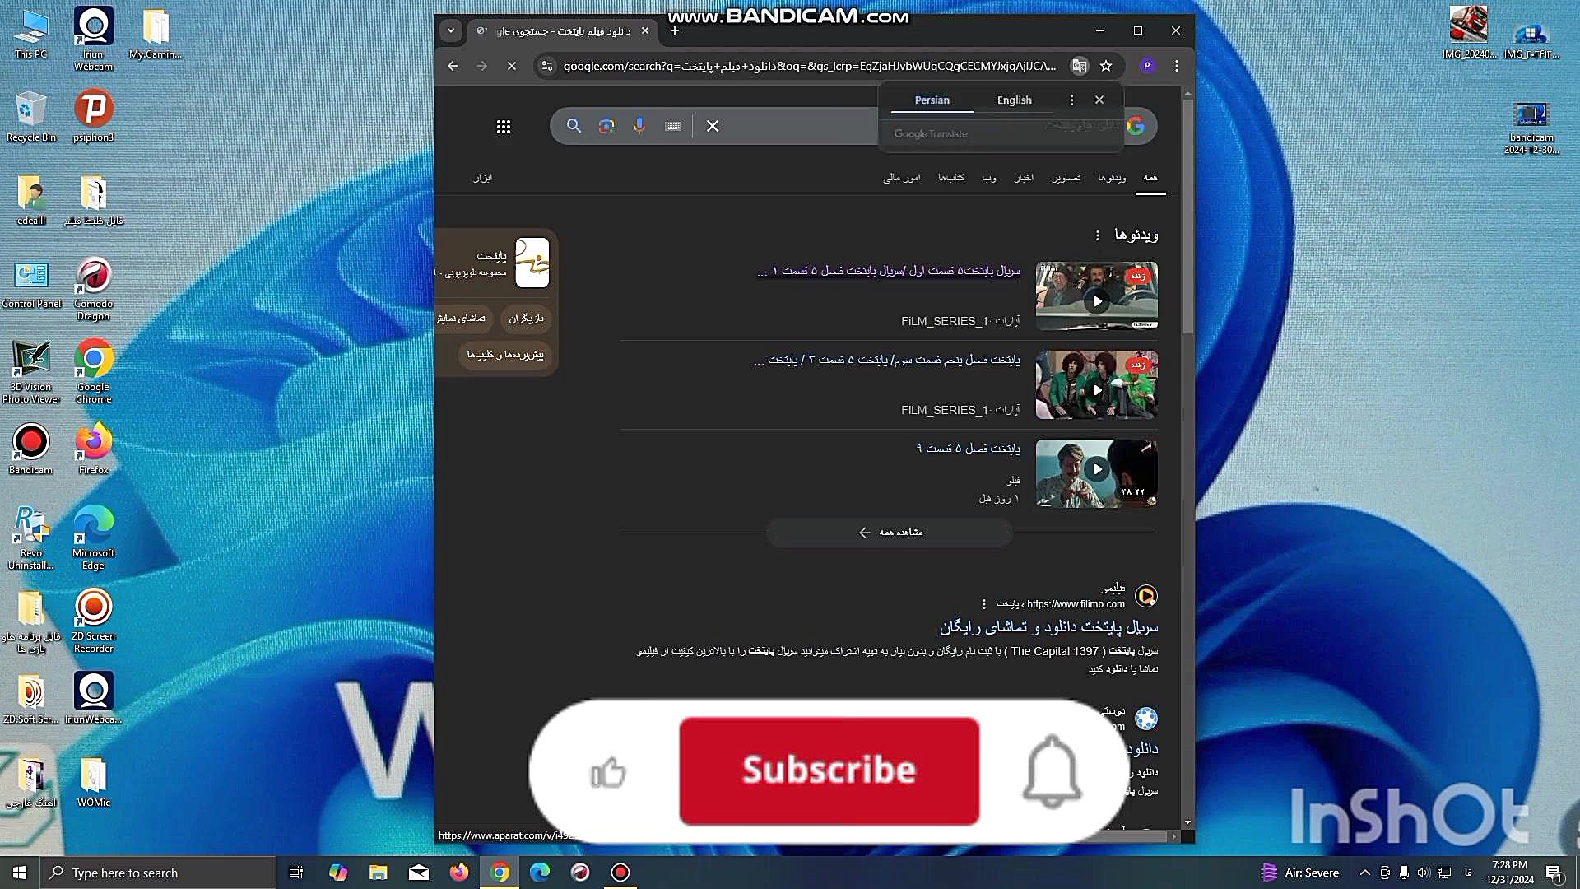The image size is (1580, 889).
Task: Click magnifier search icon in search box
Action: [x=574, y=126]
